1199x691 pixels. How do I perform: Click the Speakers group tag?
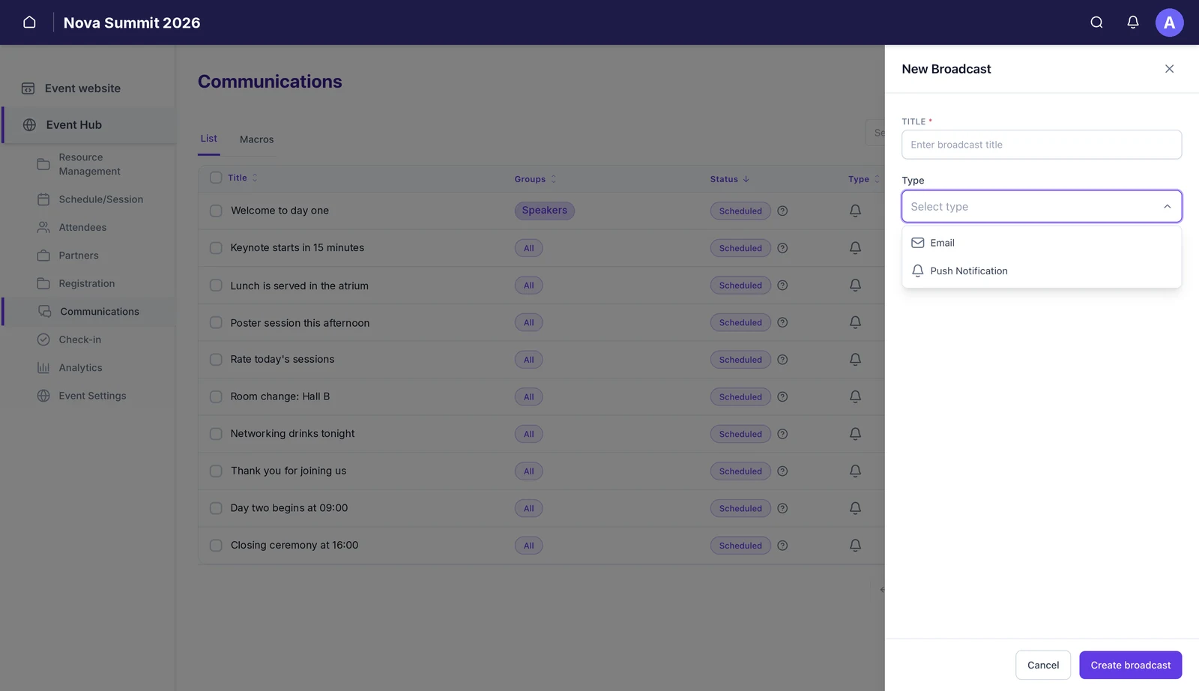coord(544,211)
